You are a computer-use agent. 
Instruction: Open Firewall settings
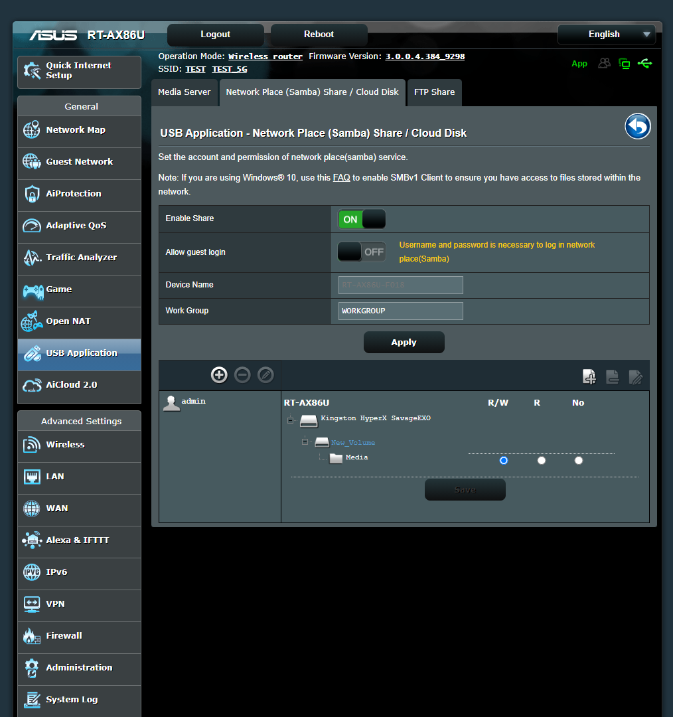79,637
